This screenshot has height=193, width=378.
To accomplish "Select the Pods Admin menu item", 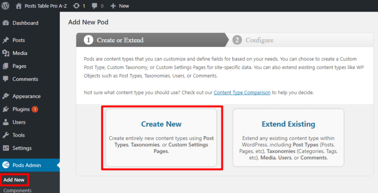I will (30, 165).
